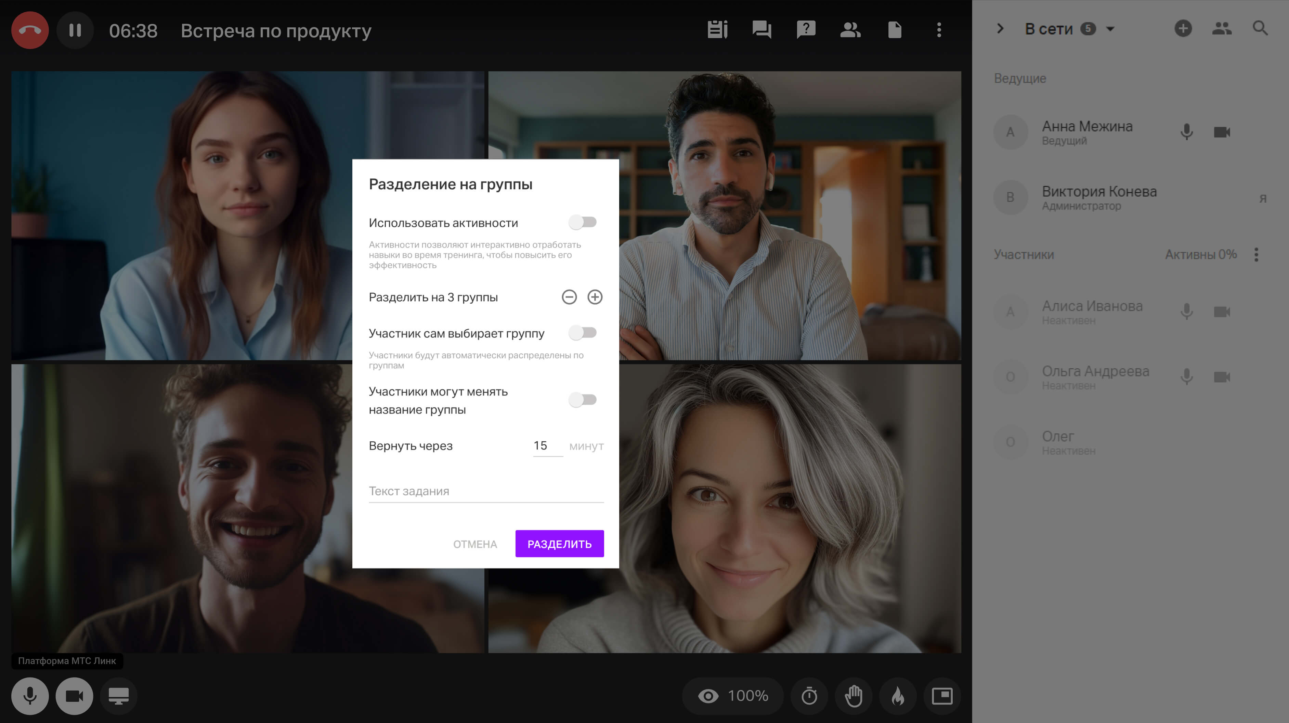
Task: Enable the 'Использовать активности' switch
Action: pyautogui.click(x=583, y=222)
